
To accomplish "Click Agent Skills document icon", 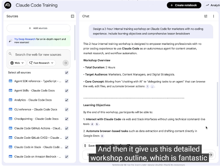I will tap(10, 90).
